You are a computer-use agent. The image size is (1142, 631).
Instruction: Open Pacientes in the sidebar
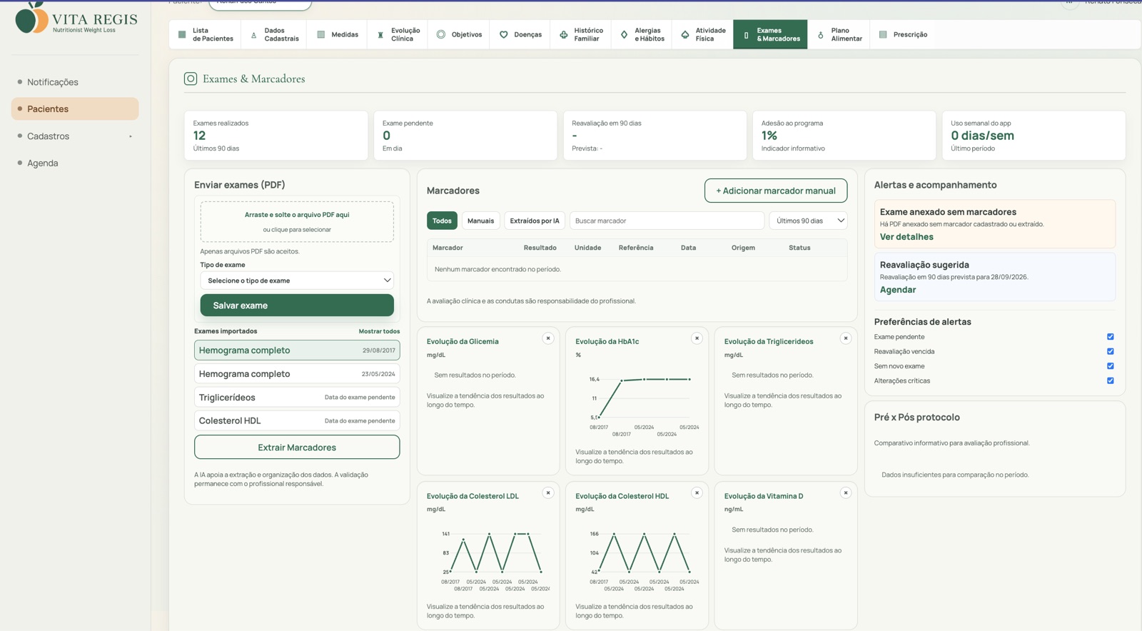[75, 109]
